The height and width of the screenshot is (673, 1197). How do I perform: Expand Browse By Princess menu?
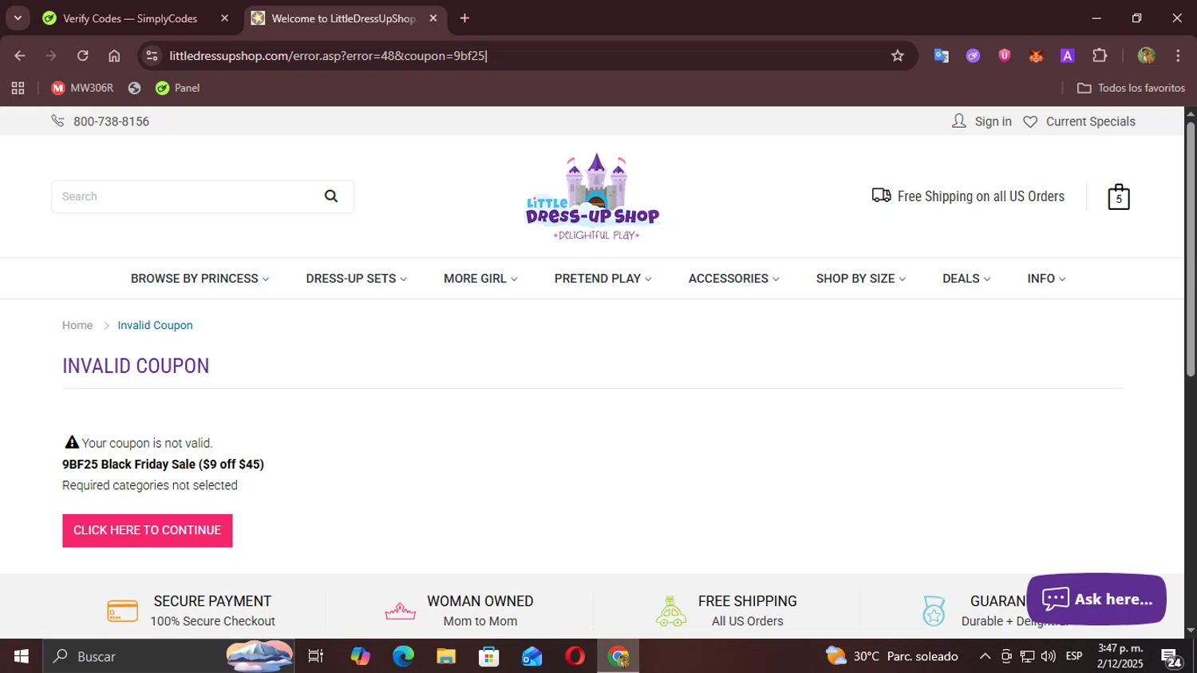[199, 279]
